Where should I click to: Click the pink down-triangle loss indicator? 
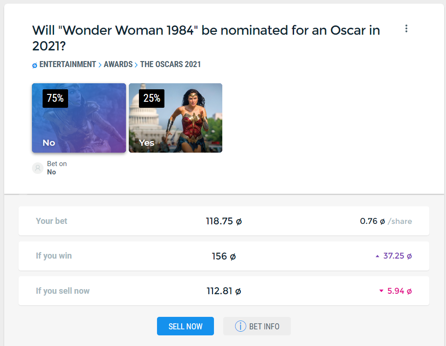(x=381, y=291)
